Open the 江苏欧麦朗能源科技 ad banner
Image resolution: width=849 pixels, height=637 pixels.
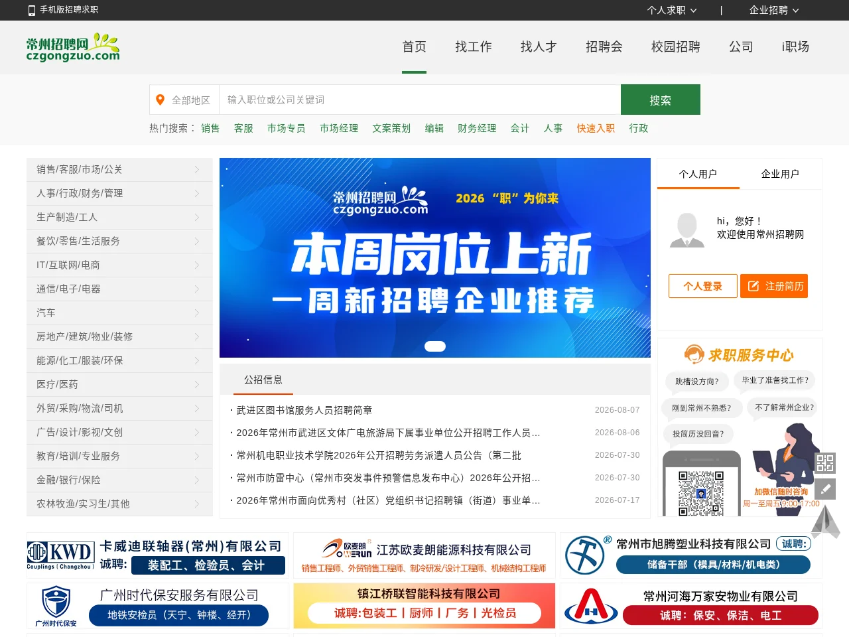coord(424,555)
